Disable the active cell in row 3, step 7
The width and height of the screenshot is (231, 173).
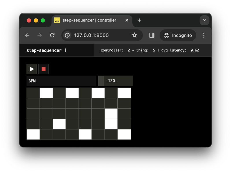point(111,114)
